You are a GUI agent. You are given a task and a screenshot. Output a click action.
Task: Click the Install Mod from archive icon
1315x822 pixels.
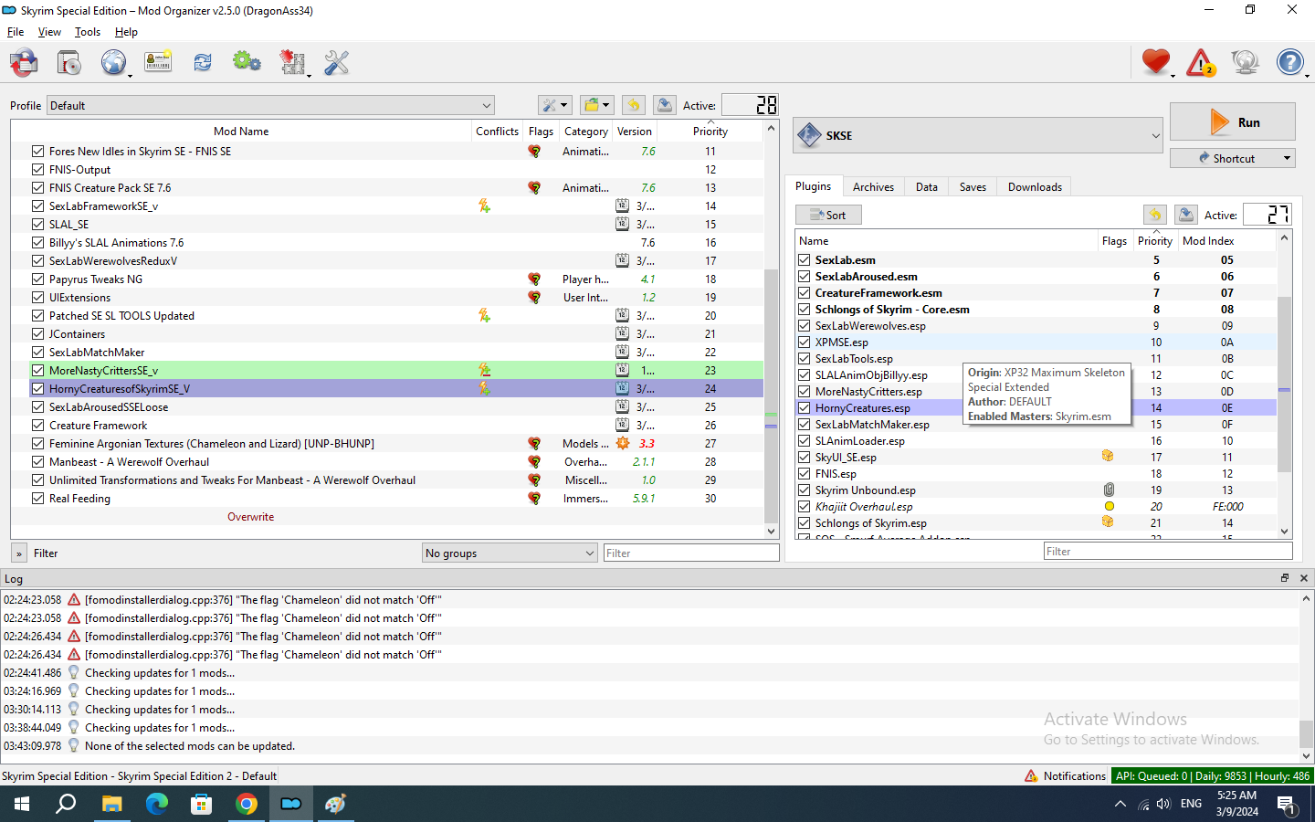pos(68,63)
